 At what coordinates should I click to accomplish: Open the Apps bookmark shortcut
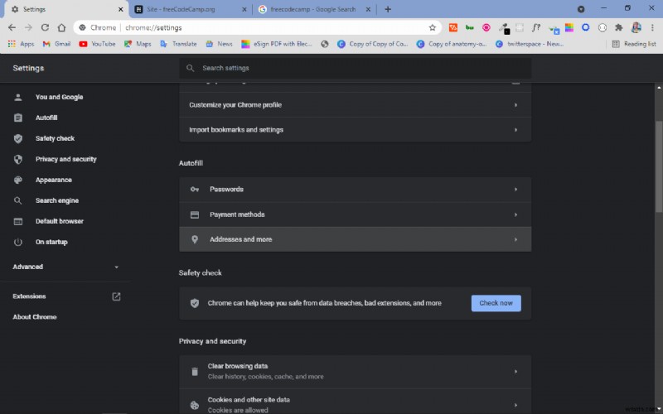click(22, 44)
